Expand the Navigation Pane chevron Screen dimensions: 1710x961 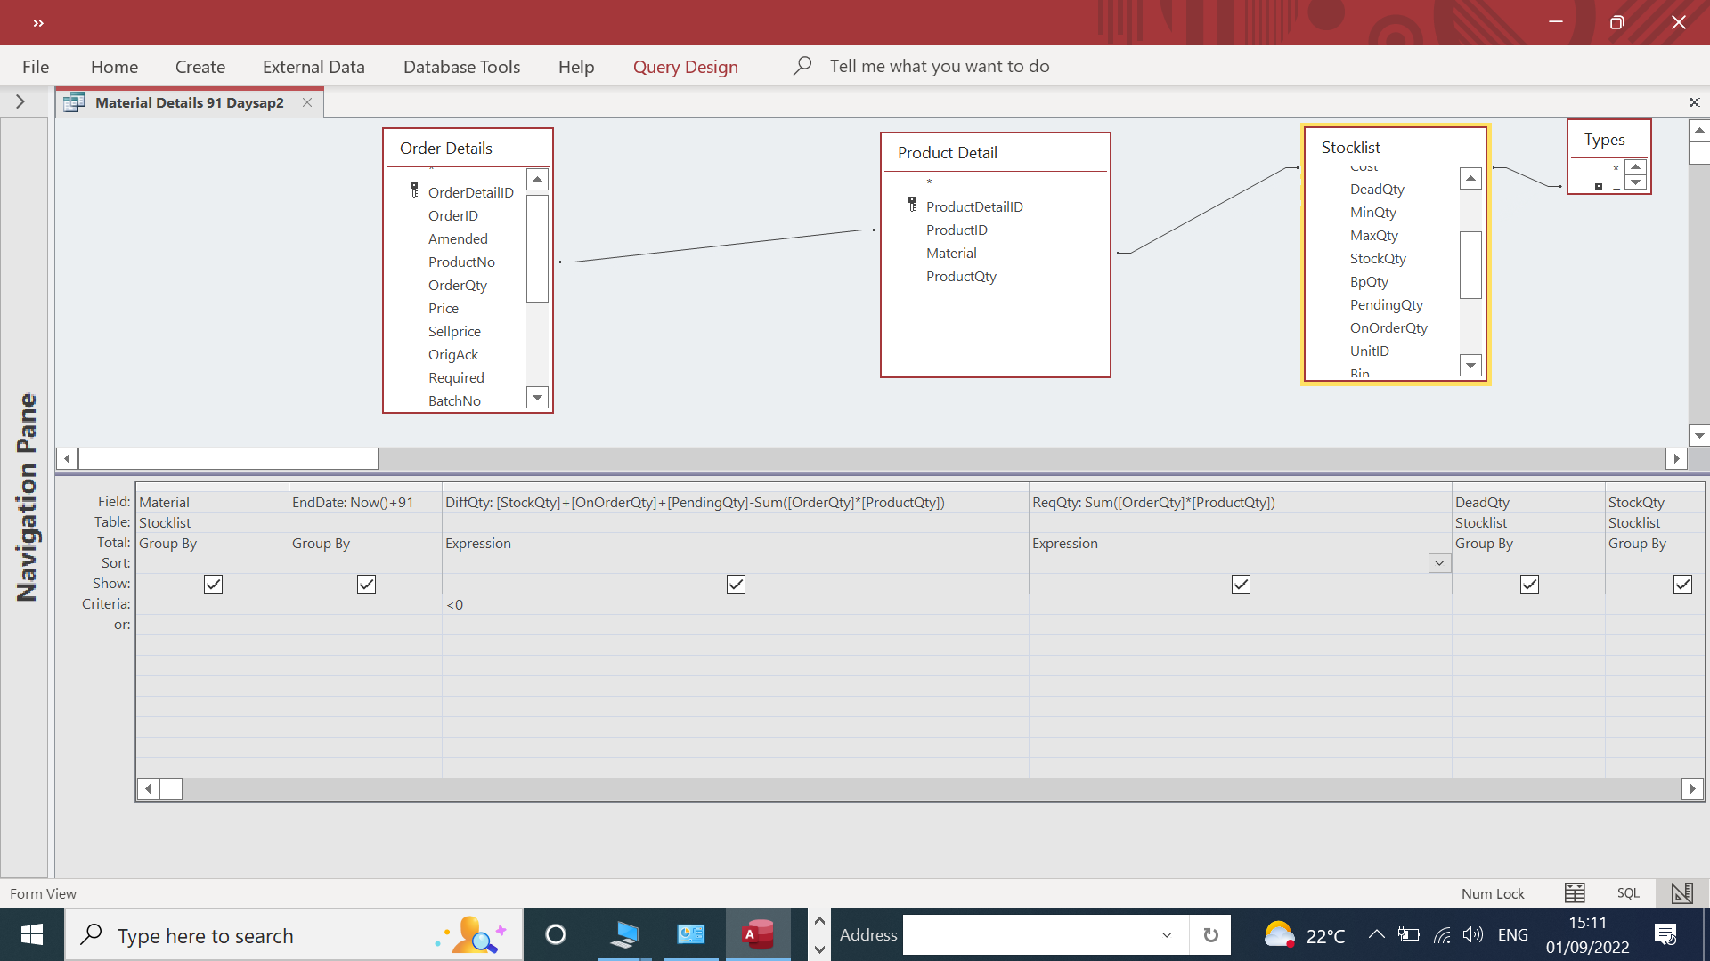pos(20,102)
